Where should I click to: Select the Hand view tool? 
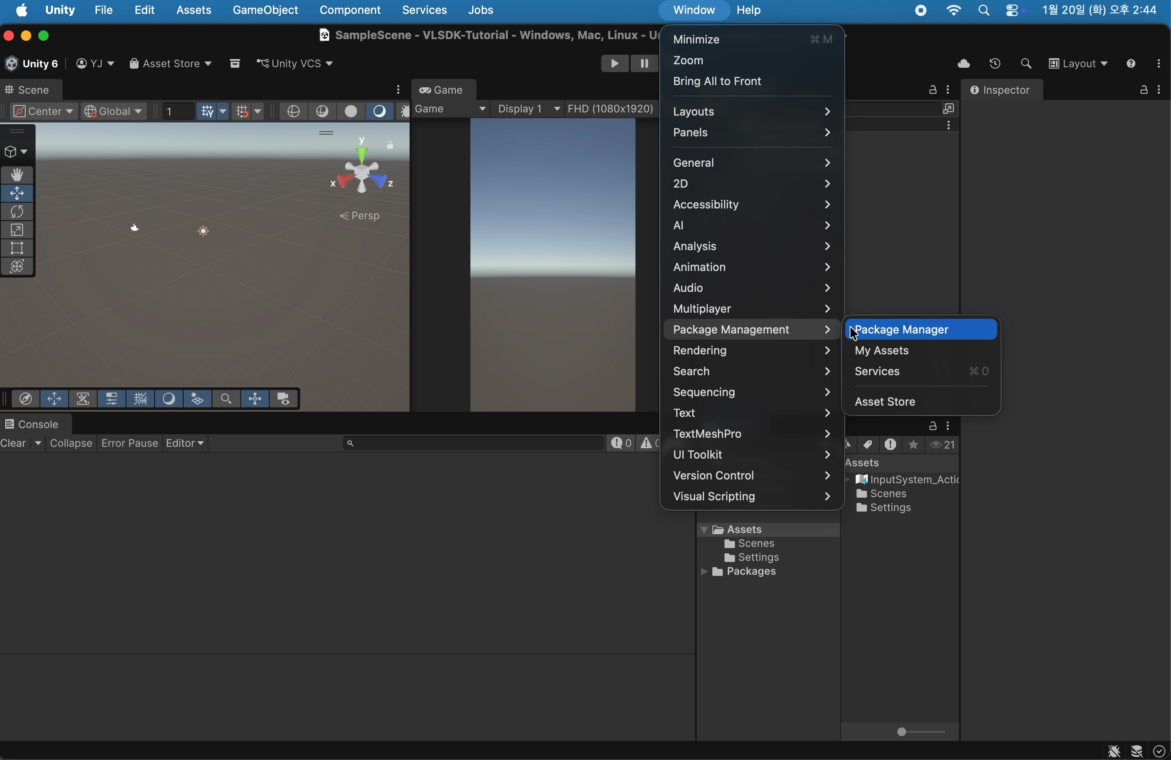click(17, 175)
